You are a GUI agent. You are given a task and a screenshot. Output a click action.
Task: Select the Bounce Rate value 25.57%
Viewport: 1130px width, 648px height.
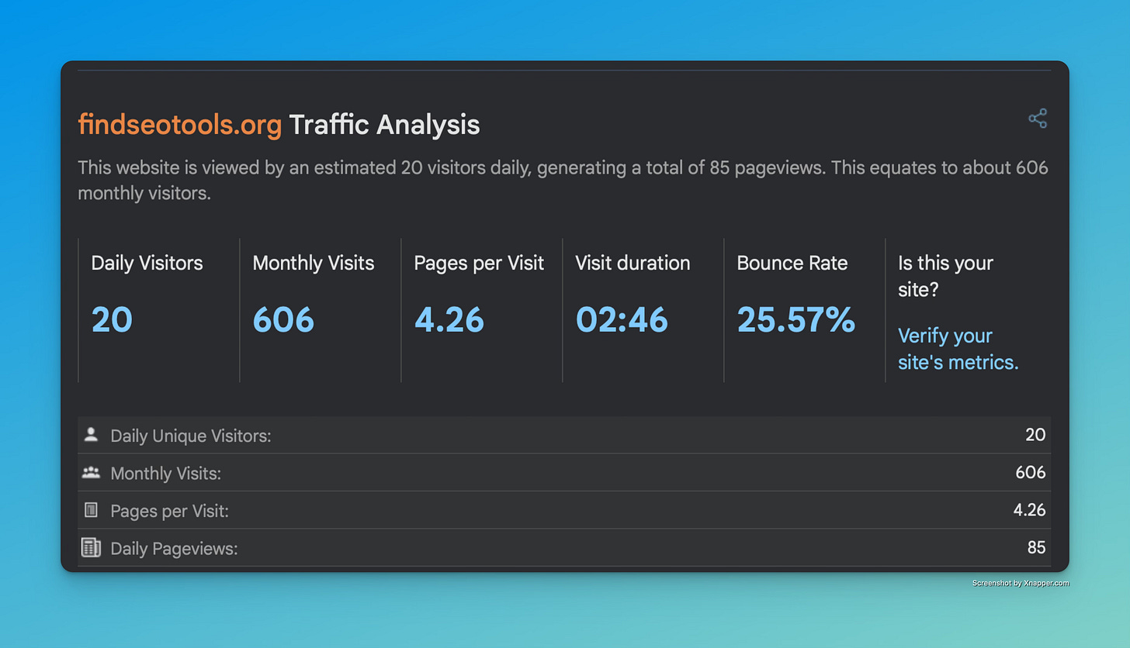796,319
